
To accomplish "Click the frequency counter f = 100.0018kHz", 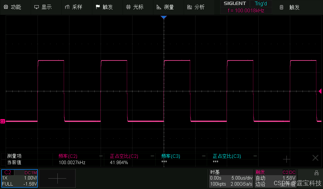I will [x=246, y=10].
